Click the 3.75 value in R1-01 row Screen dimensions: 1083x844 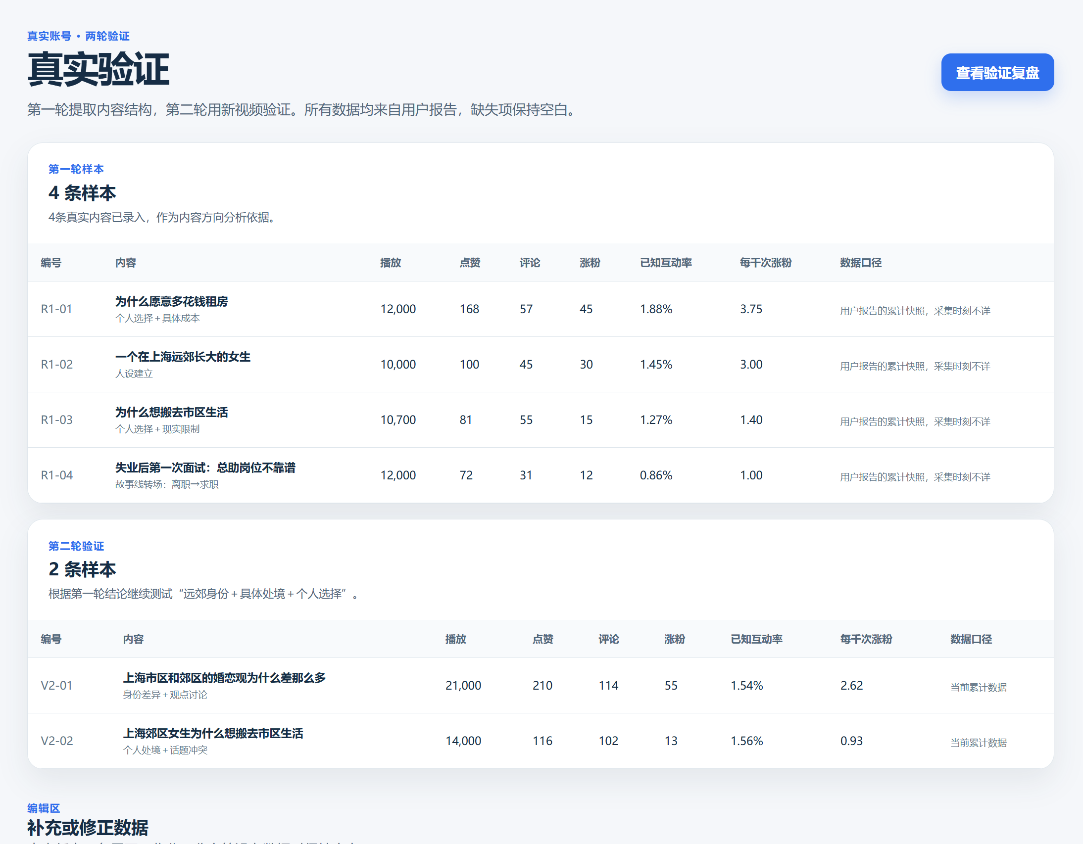pyautogui.click(x=751, y=309)
